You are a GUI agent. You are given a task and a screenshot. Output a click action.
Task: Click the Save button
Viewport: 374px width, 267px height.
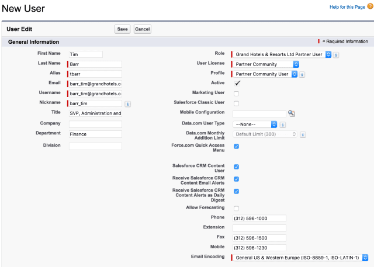point(122,29)
